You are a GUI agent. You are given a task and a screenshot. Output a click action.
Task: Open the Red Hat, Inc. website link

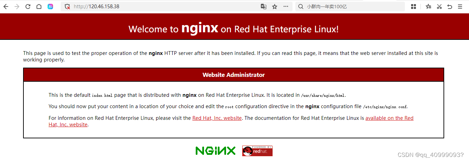pos(217,118)
